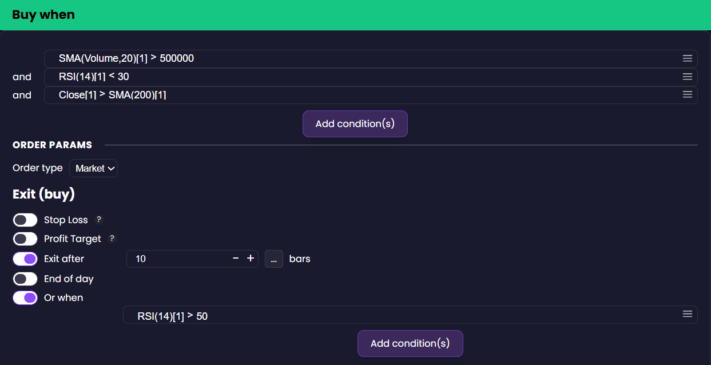Decrease exit bars with the minus button

pyautogui.click(x=236, y=259)
